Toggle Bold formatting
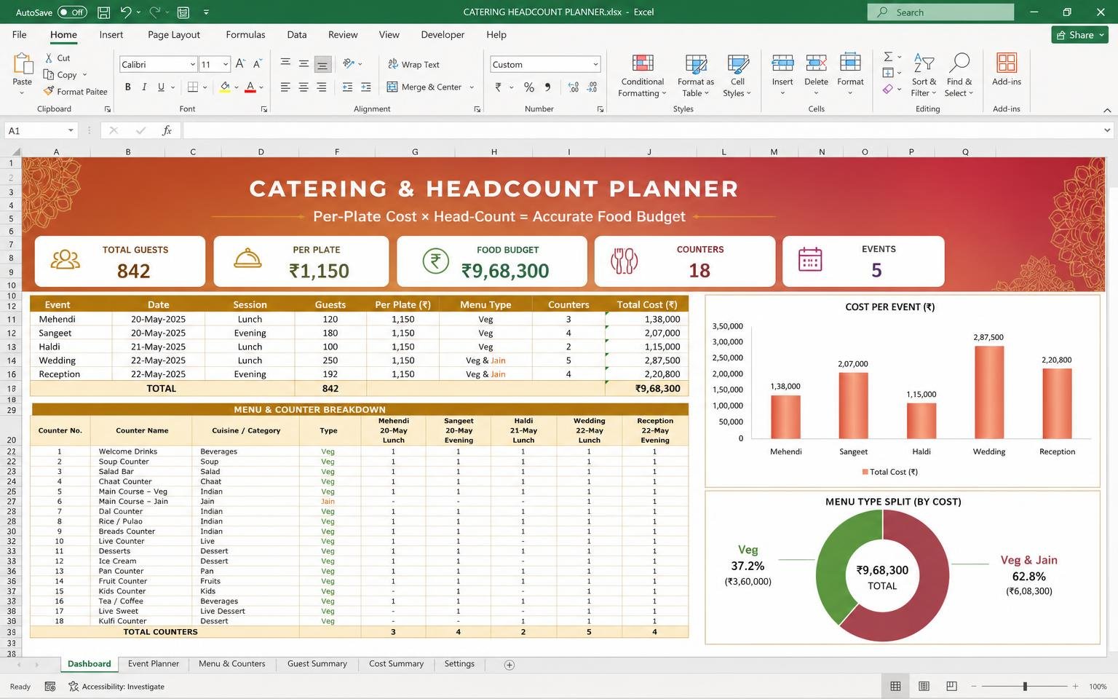Image resolution: width=1118 pixels, height=699 pixels. [127, 87]
